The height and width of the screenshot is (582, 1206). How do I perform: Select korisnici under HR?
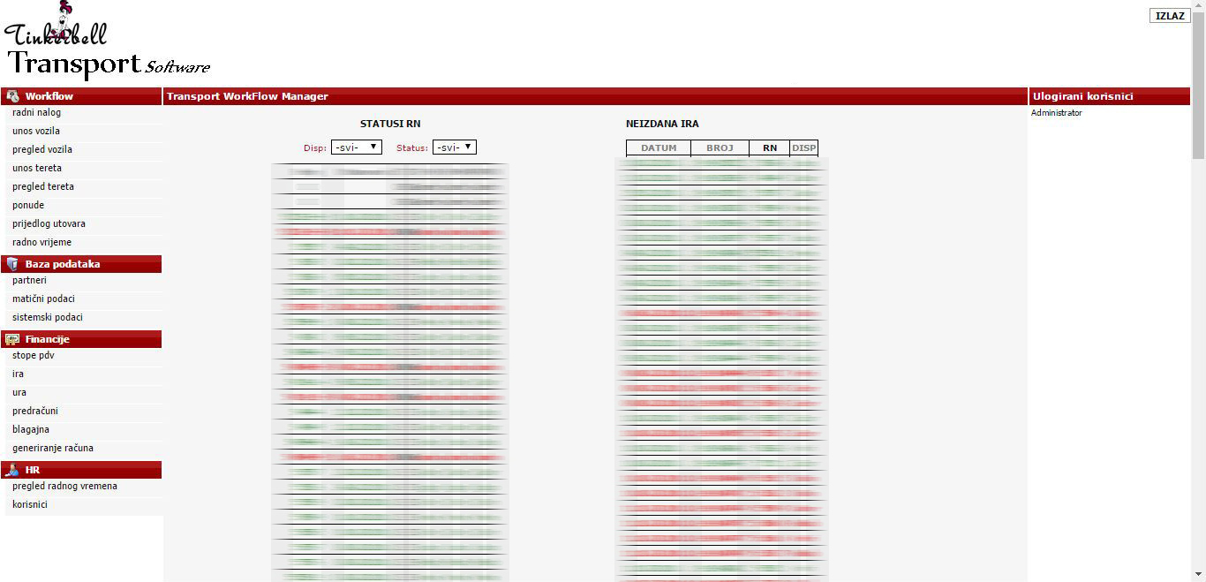(x=30, y=505)
